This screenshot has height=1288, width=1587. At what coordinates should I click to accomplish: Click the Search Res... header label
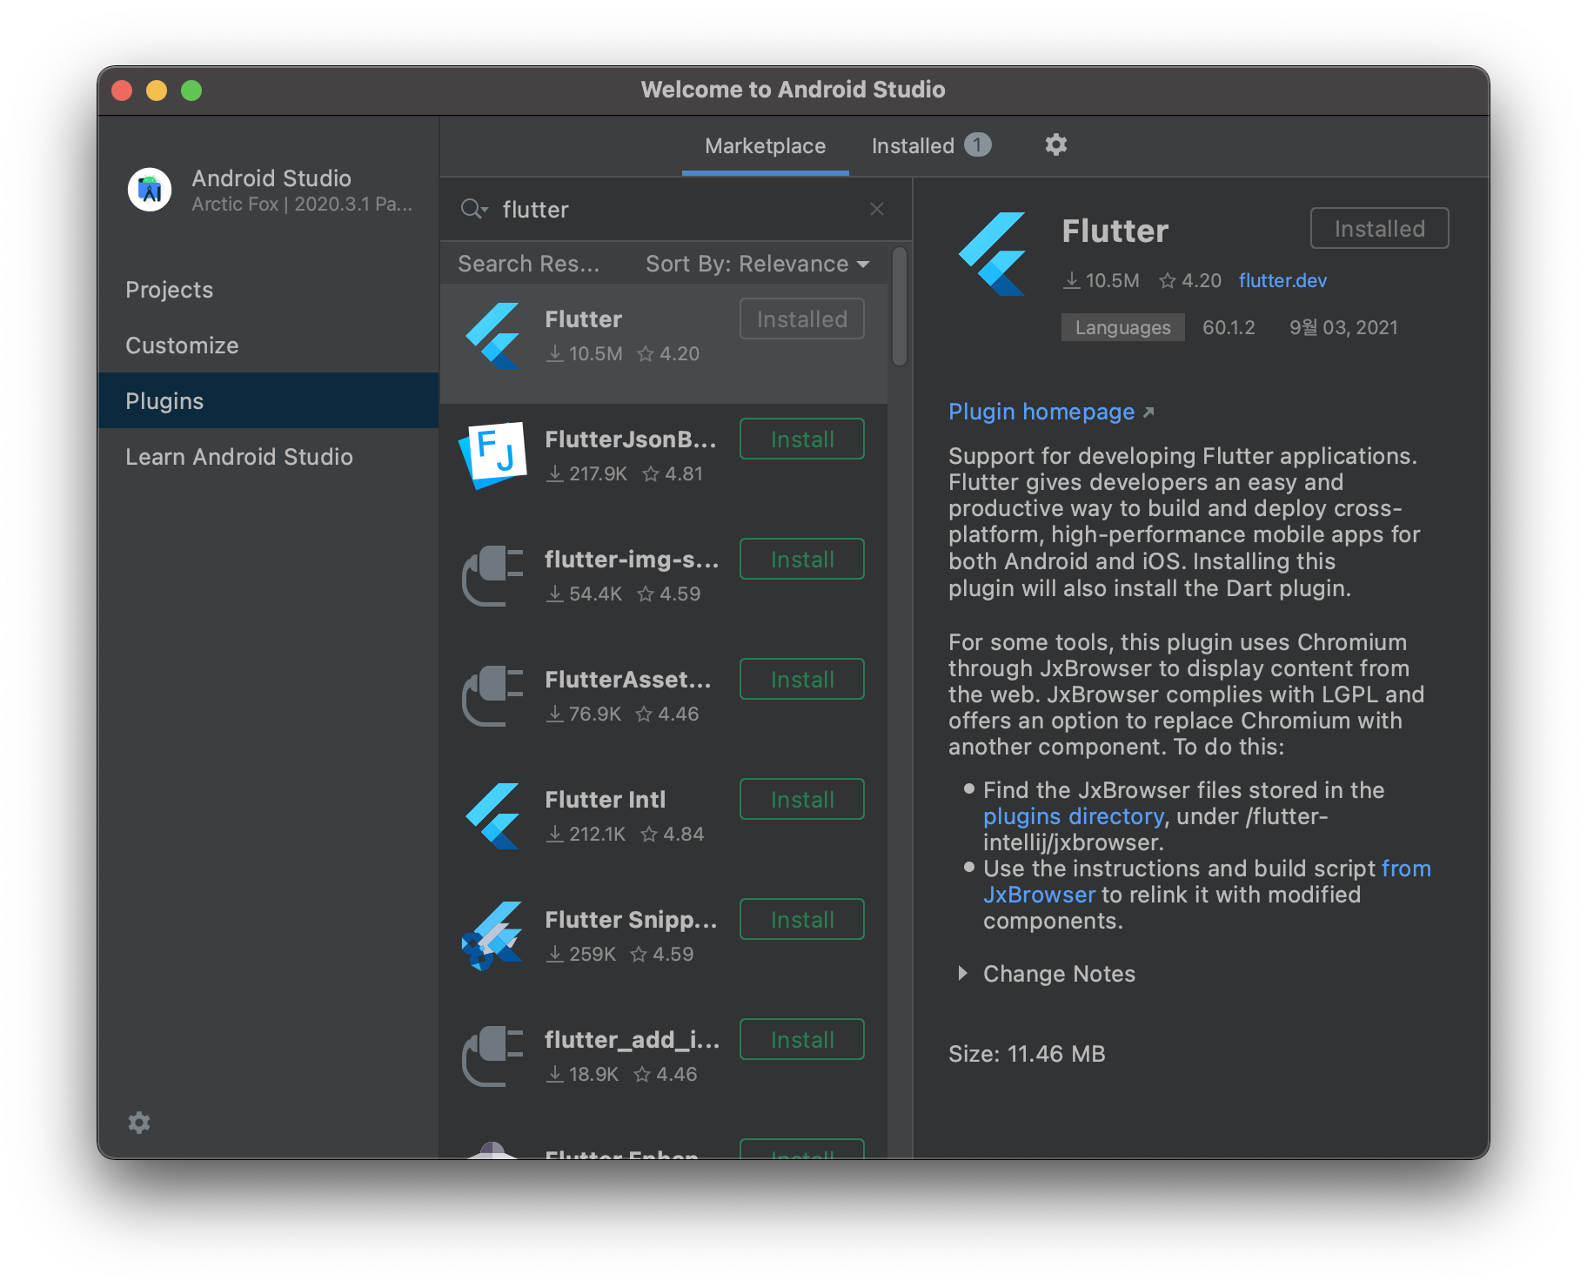pos(528,264)
